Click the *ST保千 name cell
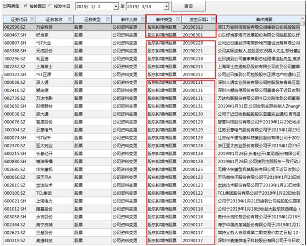 pos(54,138)
